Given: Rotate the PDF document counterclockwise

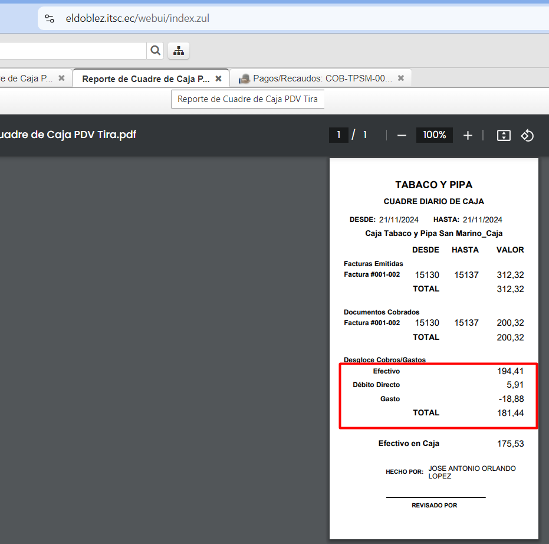Looking at the screenshot, I should [527, 135].
